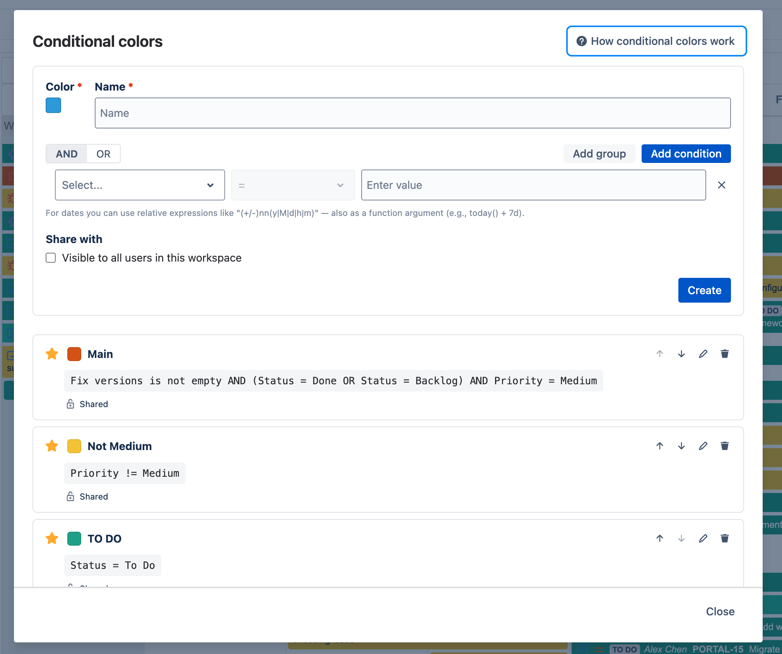Viewport: 782px width, 654px height.
Task: Click the Main rule expression text
Action: coord(334,381)
